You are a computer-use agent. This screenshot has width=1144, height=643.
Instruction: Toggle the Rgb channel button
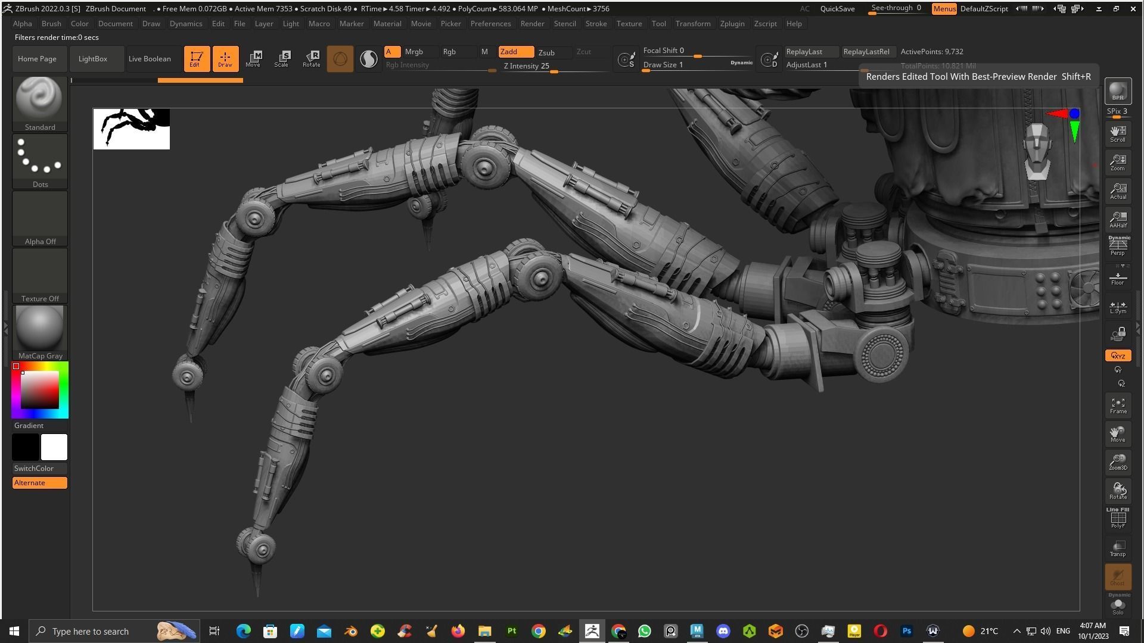coord(458,52)
